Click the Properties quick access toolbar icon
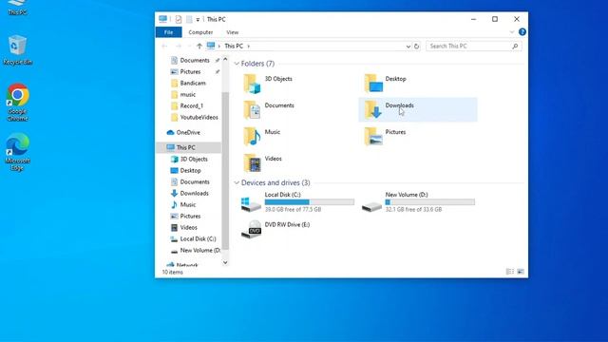 (179, 19)
